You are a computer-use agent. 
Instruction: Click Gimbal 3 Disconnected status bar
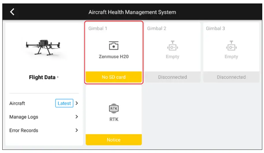point(231,77)
